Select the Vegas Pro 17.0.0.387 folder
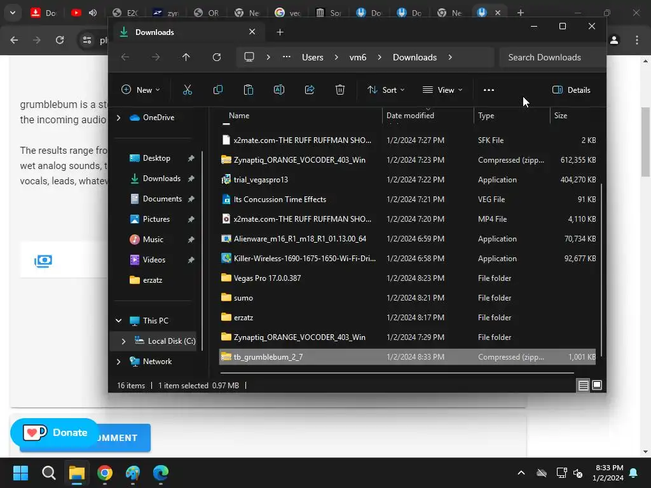 click(x=408, y=278)
